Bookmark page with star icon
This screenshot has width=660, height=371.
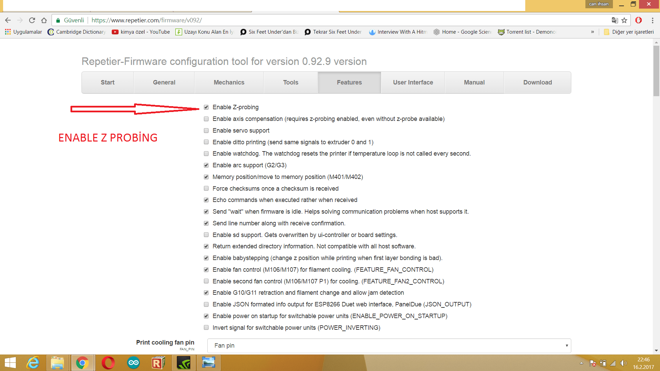coord(624,20)
